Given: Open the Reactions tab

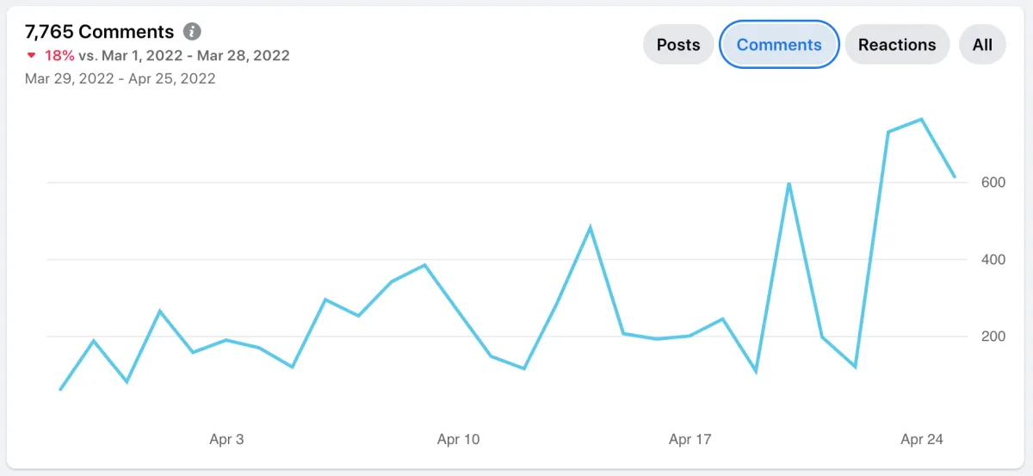Looking at the screenshot, I should (x=897, y=45).
